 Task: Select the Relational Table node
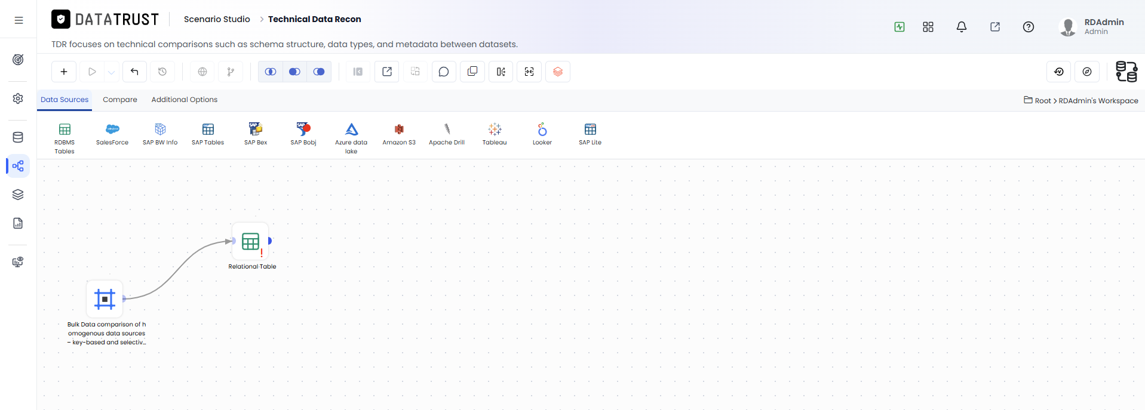click(x=250, y=241)
